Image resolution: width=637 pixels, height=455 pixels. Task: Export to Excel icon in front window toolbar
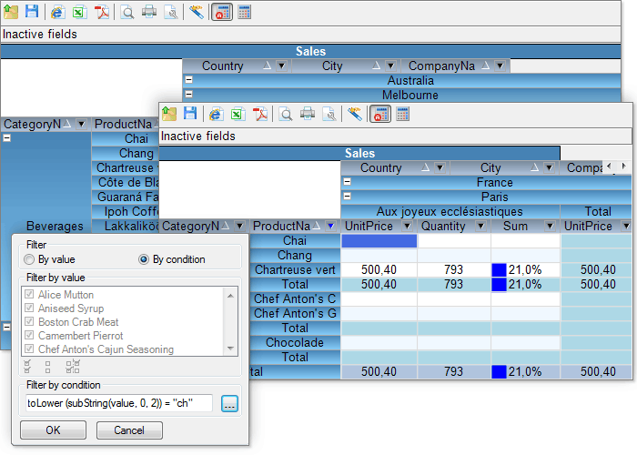[x=238, y=114]
